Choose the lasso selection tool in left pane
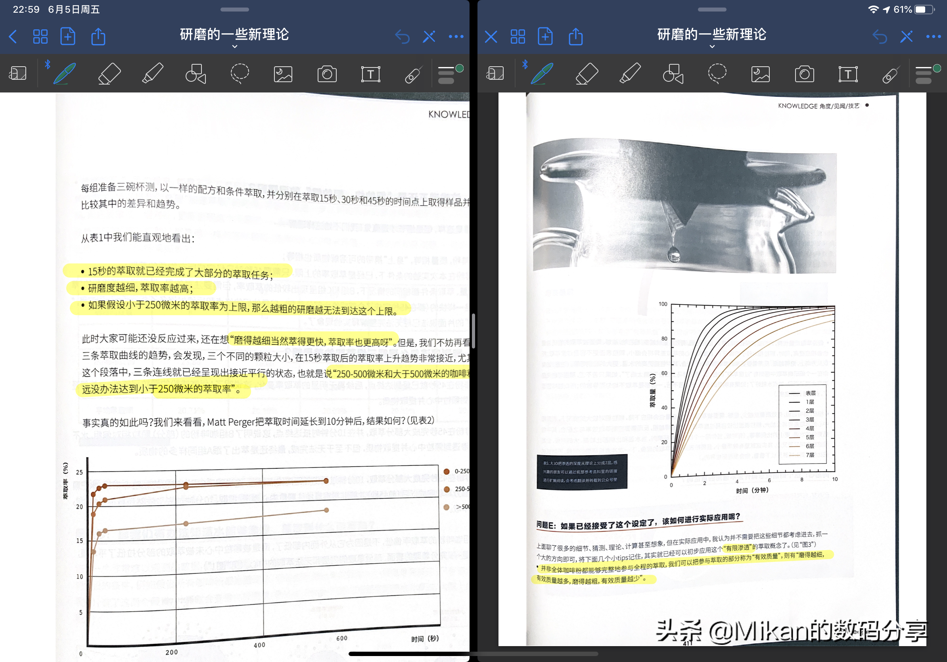 pyautogui.click(x=239, y=74)
